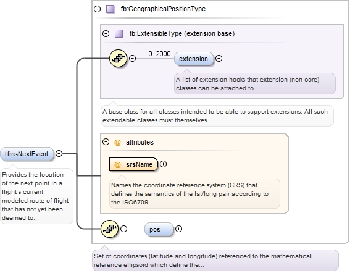Collapse the tfmsNextEvent node
The width and height of the screenshot is (350, 273).
(59, 153)
